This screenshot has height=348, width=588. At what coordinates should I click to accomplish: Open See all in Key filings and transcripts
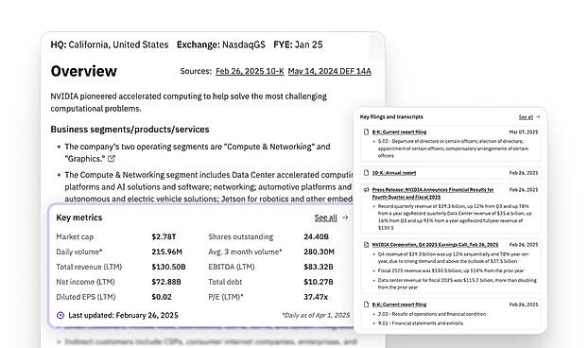click(526, 117)
